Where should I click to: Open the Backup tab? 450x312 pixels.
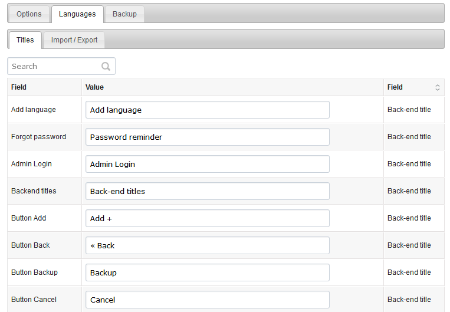click(x=124, y=14)
